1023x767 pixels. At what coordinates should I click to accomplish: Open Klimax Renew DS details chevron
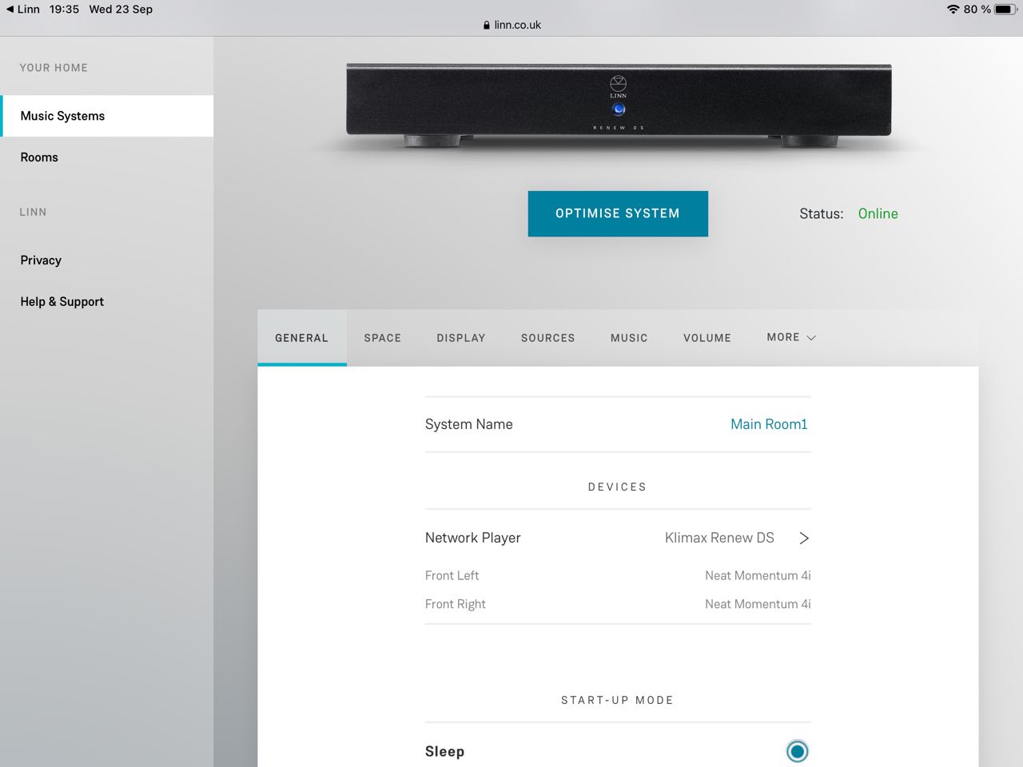tap(804, 538)
